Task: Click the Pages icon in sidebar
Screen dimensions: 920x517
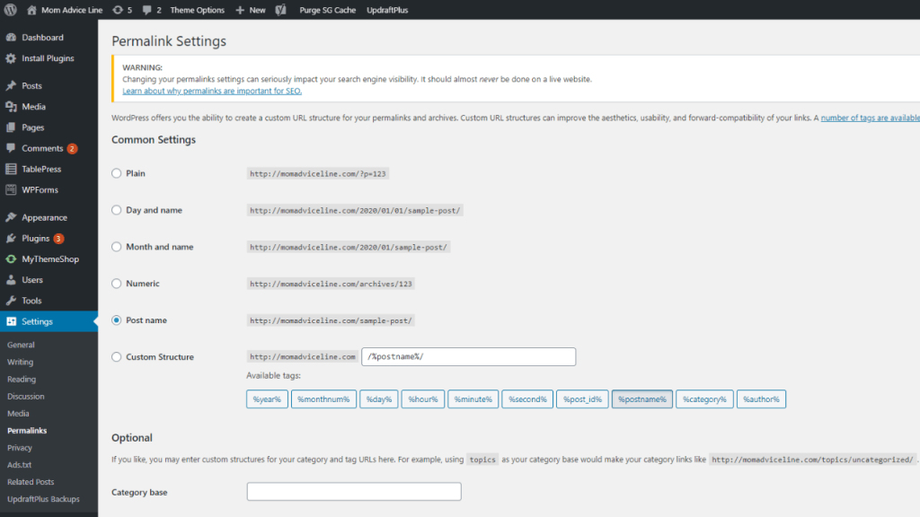Action: tap(11, 127)
